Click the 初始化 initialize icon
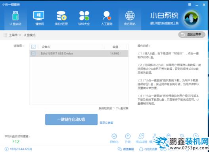 [x=114, y=138]
